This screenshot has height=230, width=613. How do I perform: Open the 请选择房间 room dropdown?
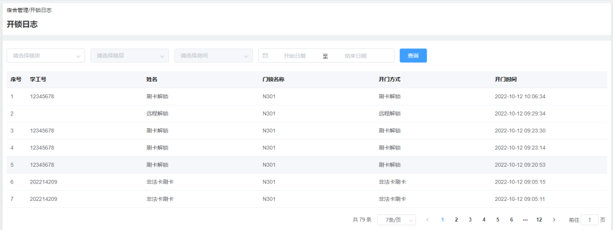[x=214, y=55]
